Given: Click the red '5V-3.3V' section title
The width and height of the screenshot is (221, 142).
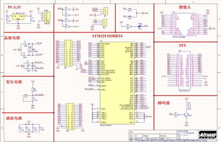Looking at the screenshot, I should tap(14, 7).
